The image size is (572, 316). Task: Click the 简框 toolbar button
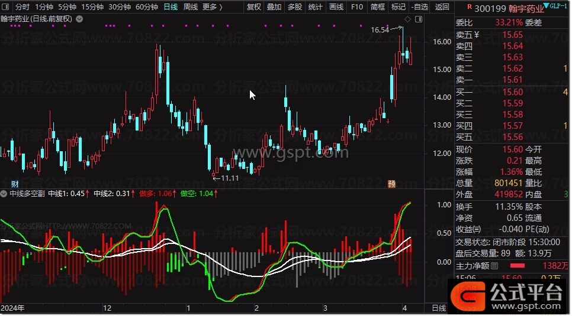click(378, 6)
